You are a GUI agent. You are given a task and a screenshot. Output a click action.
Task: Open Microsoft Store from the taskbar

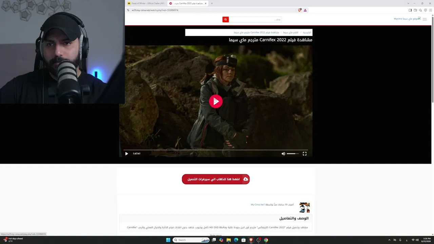tap(243, 240)
